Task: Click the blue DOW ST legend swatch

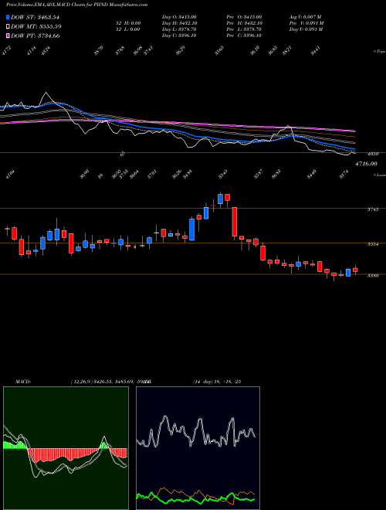Action: [8, 17]
